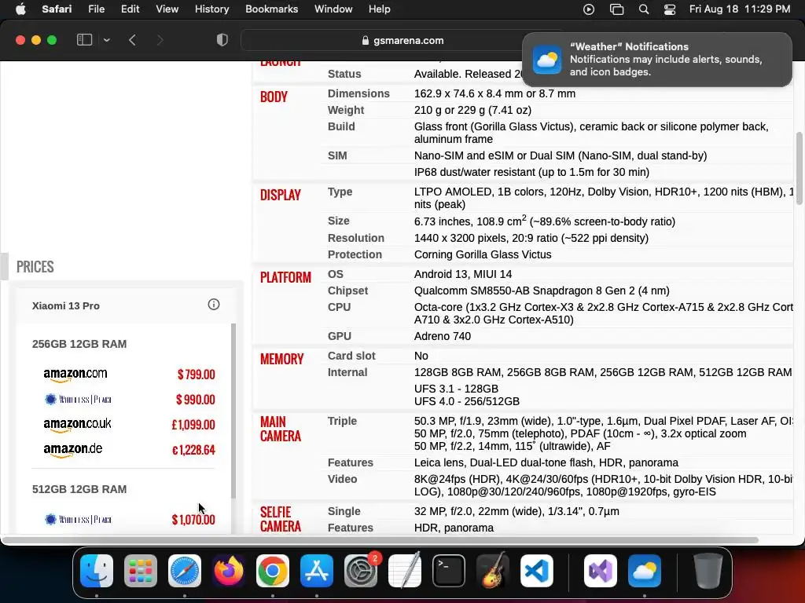Toggle the Safari sidebar

coord(84,40)
